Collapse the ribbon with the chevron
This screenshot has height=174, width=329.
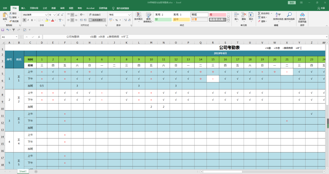coord(327,26)
